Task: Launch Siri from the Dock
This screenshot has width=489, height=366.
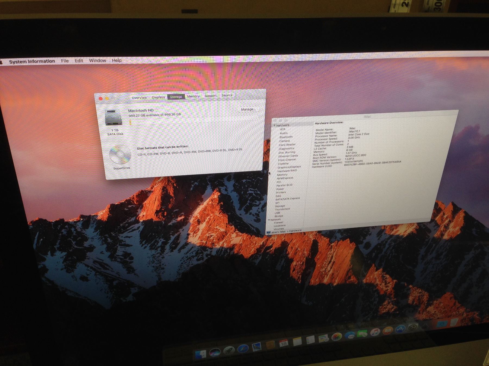Action: 215,352
